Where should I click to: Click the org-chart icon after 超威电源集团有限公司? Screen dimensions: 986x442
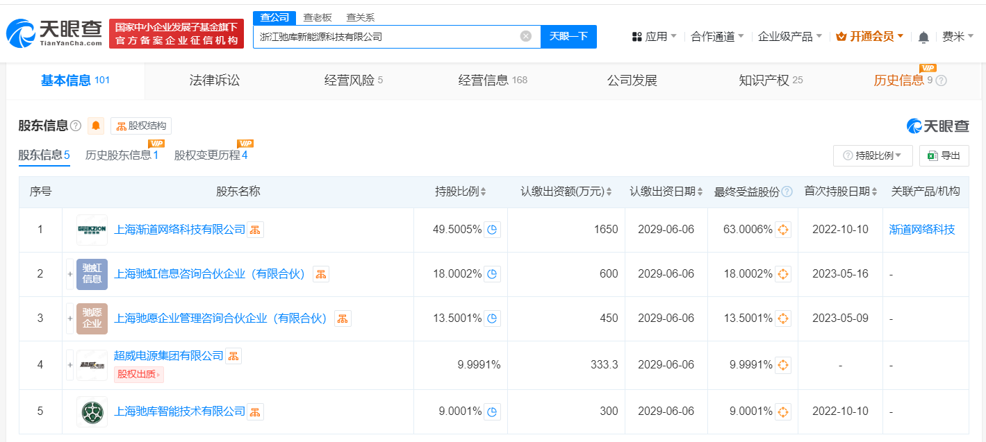[233, 355]
